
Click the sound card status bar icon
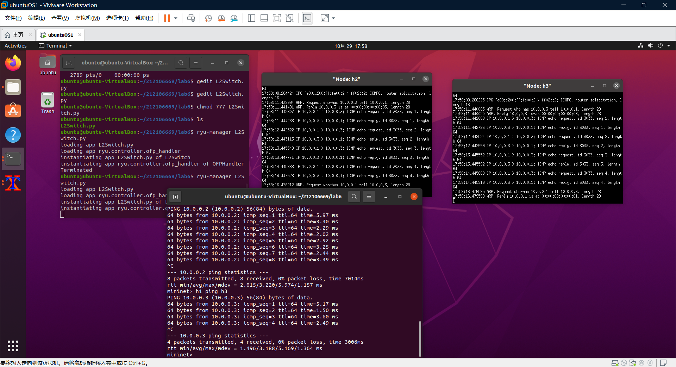[641, 363]
